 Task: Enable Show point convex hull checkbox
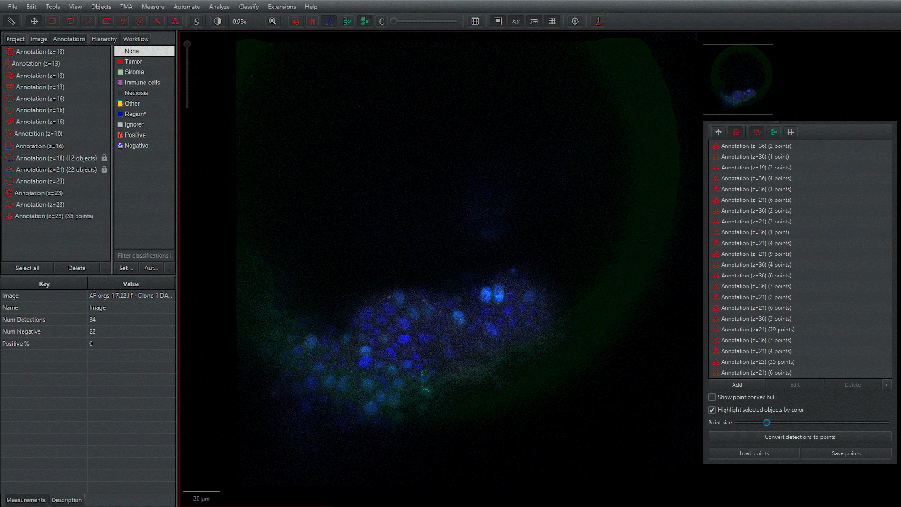coord(712,397)
